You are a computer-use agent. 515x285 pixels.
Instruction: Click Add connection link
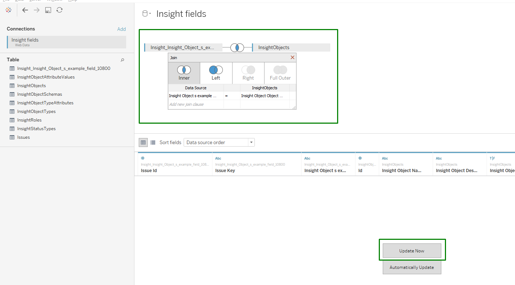tap(121, 29)
